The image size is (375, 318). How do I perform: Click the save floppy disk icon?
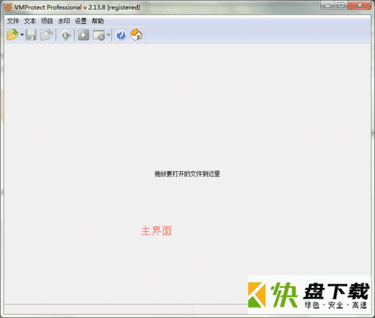point(31,34)
